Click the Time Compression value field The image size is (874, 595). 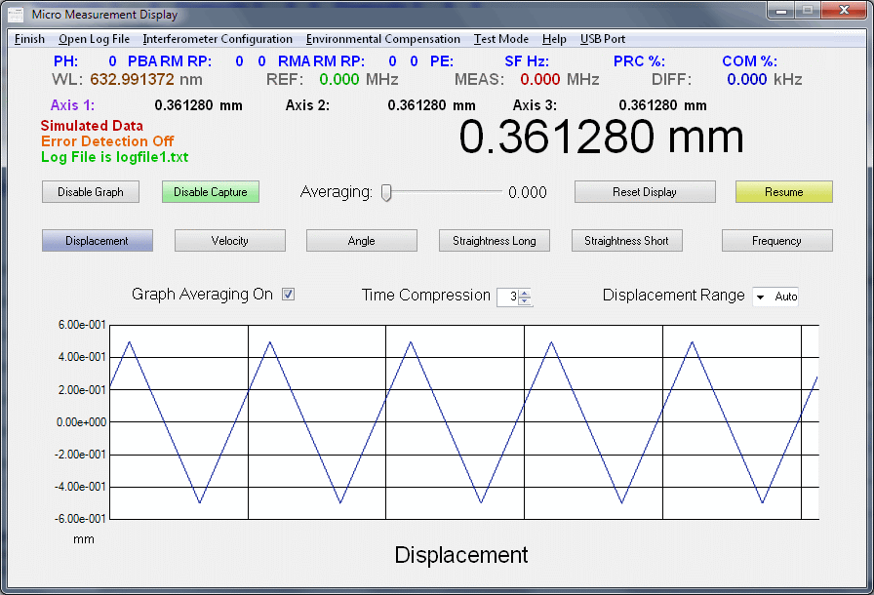pyautogui.click(x=508, y=297)
